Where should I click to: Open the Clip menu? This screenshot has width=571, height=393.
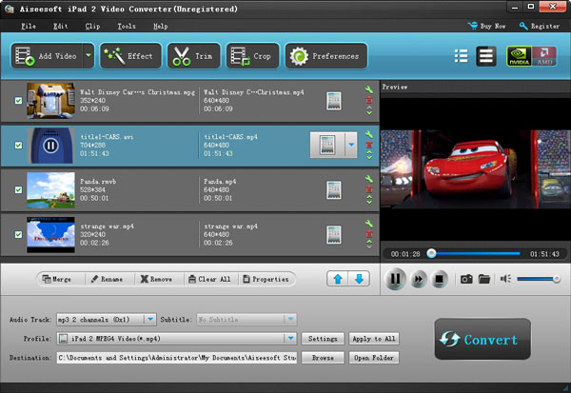click(93, 26)
